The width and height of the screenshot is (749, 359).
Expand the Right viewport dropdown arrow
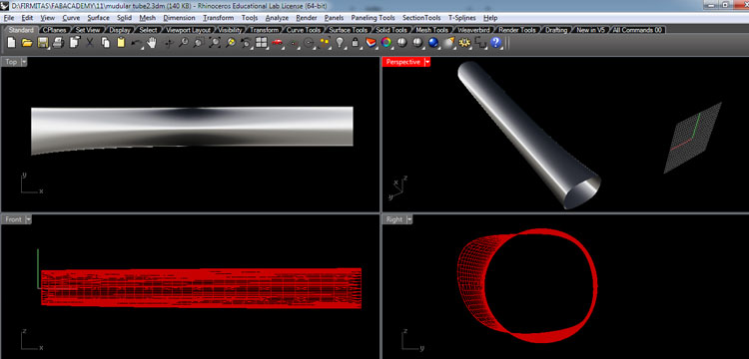[x=408, y=219]
